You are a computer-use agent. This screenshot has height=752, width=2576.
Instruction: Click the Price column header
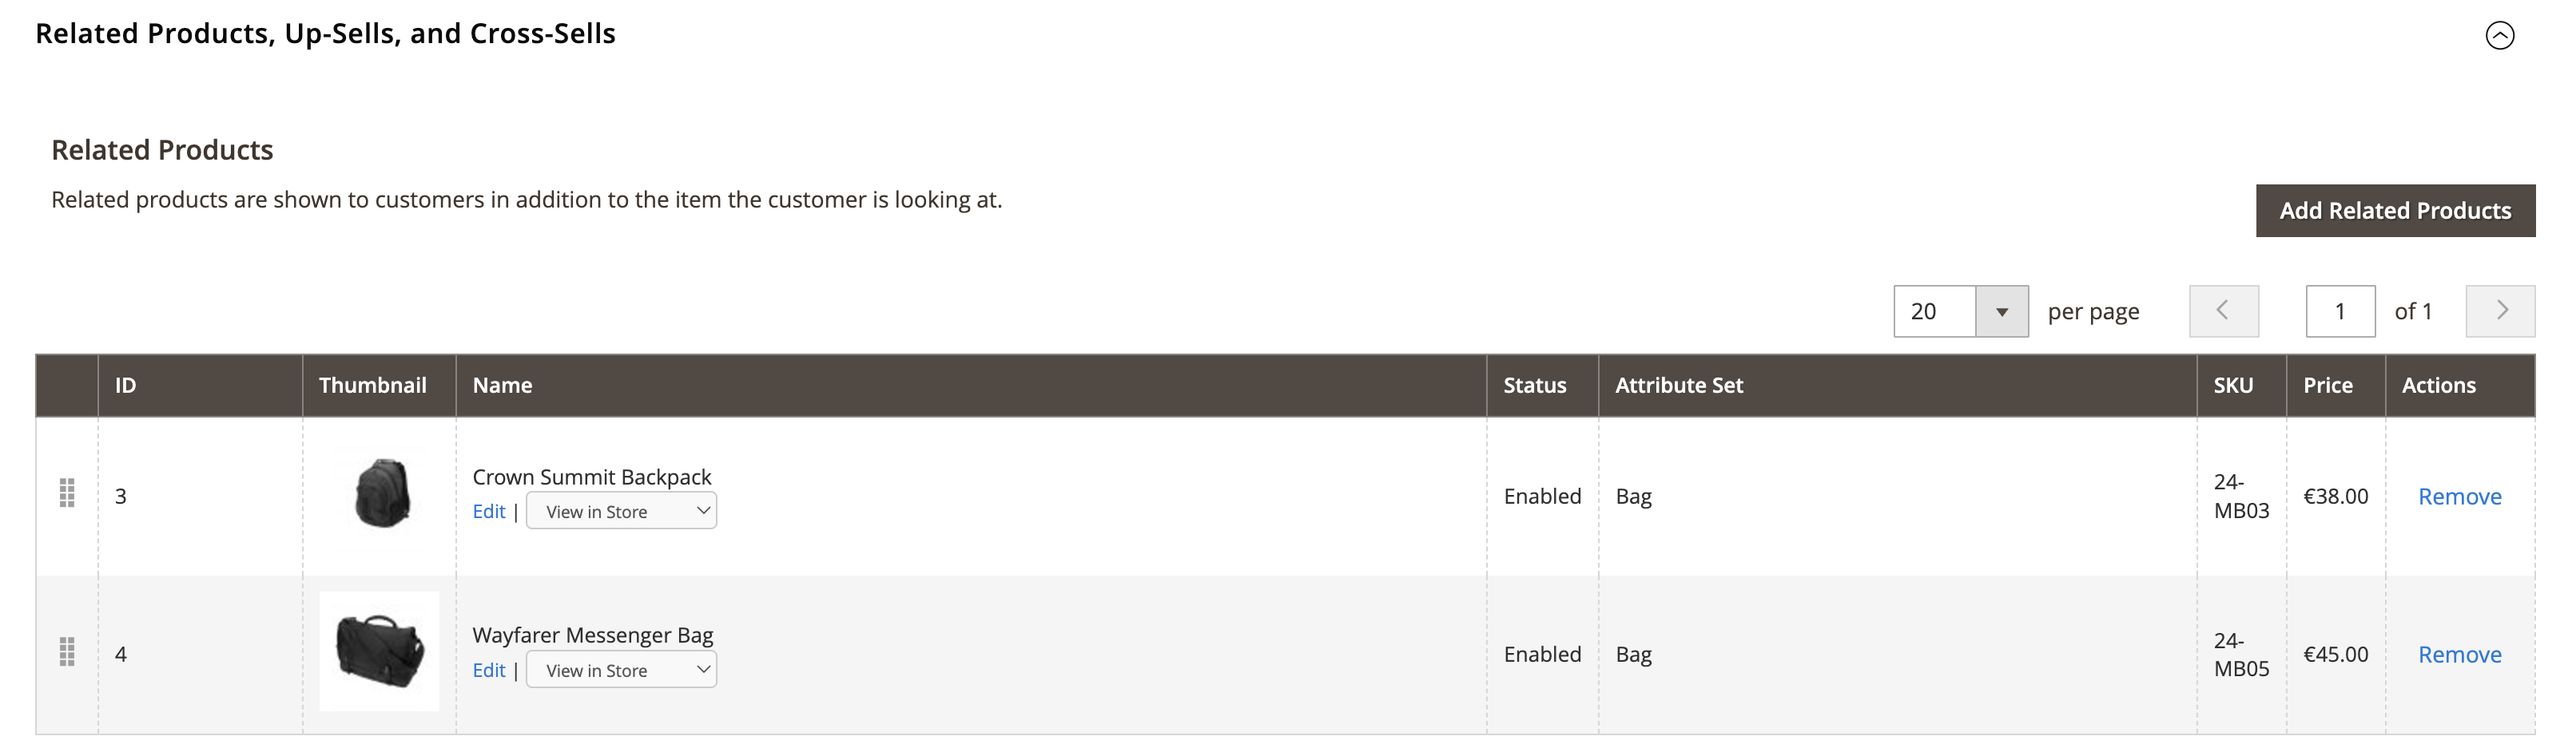(2327, 386)
